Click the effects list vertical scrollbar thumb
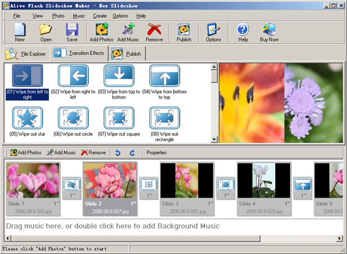The height and width of the screenshot is (254, 347). coord(214,76)
